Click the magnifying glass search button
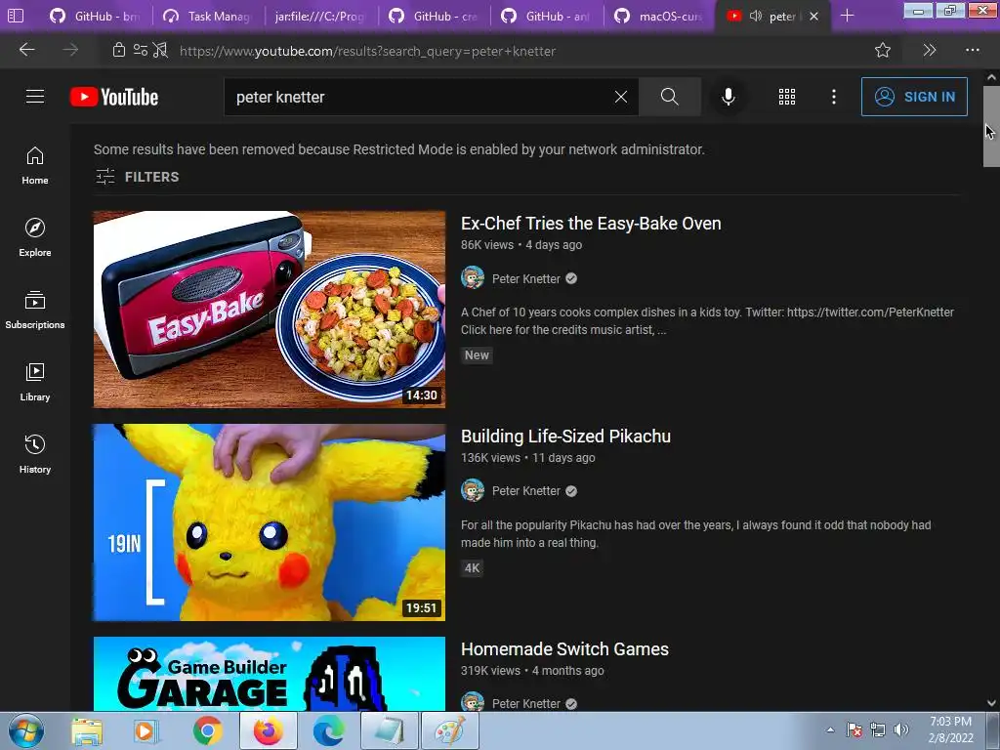Image resolution: width=1000 pixels, height=750 pixels. (670, 97)
